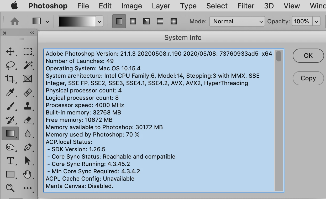326x199 pixels.
Task: Click OK in System Info dialog
Action: [x=308, y=56]
